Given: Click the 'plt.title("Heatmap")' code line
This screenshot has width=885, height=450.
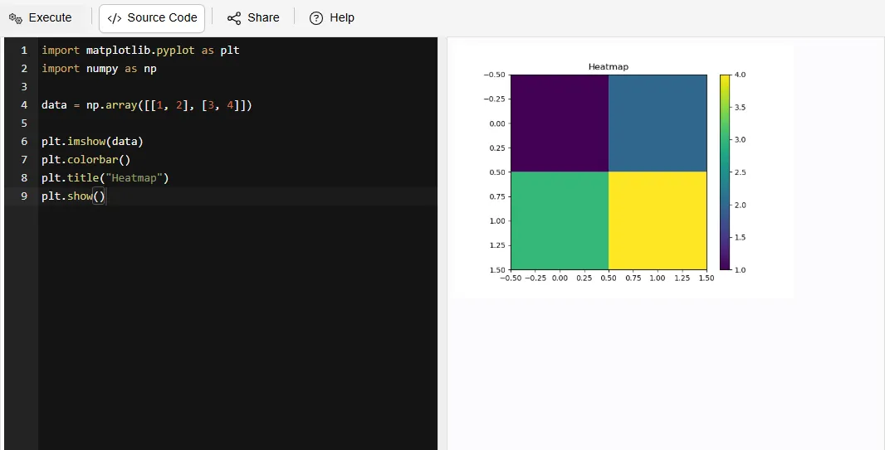Looking at the screenshot, I should pos(105,177).
